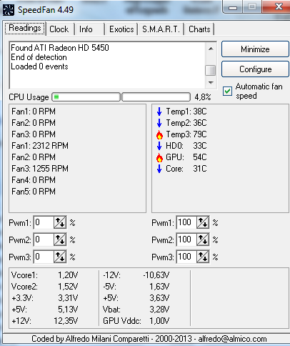
Task: Click the left Pwm2 value field showing 0
Action: point(44,239)
